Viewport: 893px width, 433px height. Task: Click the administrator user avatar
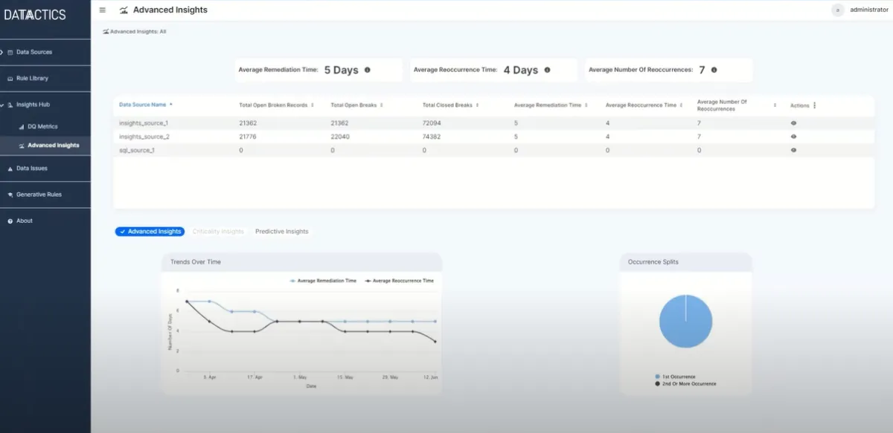(x=838, y=10)
